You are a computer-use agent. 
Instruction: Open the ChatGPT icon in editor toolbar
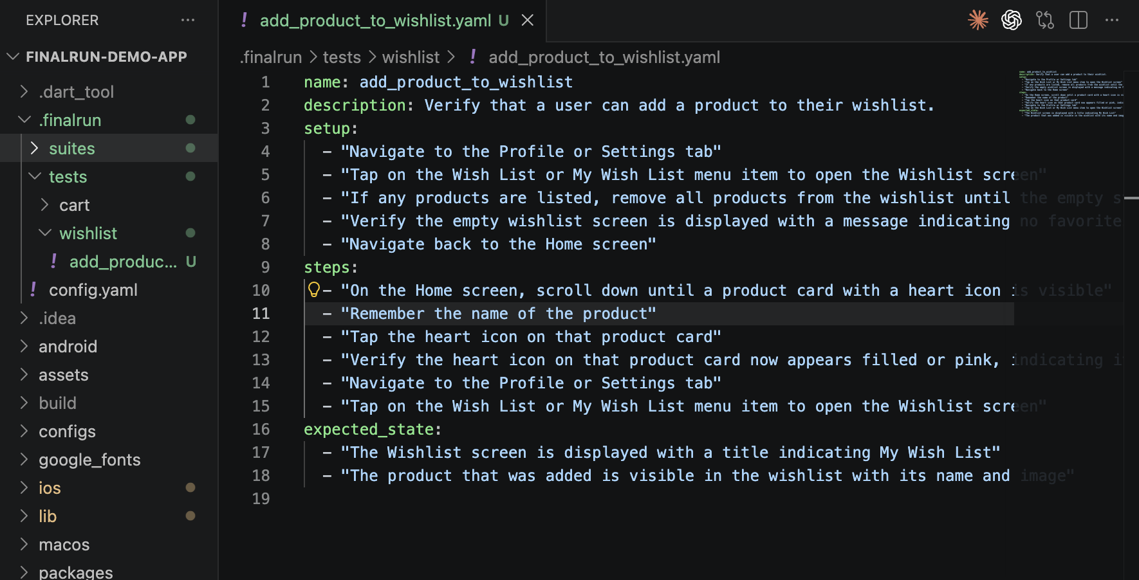(1012, 20)
